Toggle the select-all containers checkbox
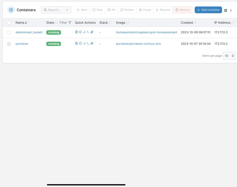Image resolution: width=237 pixels, height=187 pixels. [9, 23]
